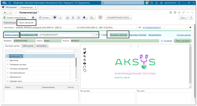Click the Выбор модели link
This screenshot has height=106, width=197.
(12, 35)
